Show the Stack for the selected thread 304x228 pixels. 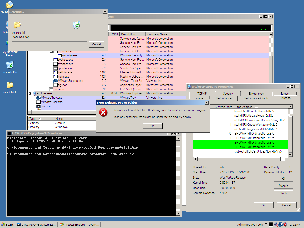(x=283, y=193)
